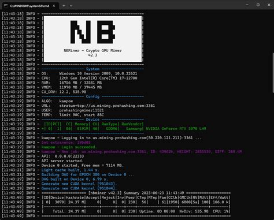
Task: Click the '[nbminer v42.3] Summary' header line
Action: (x=136, y=193)
